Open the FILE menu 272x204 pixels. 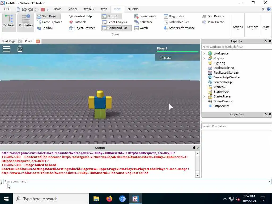click(7, 9)
